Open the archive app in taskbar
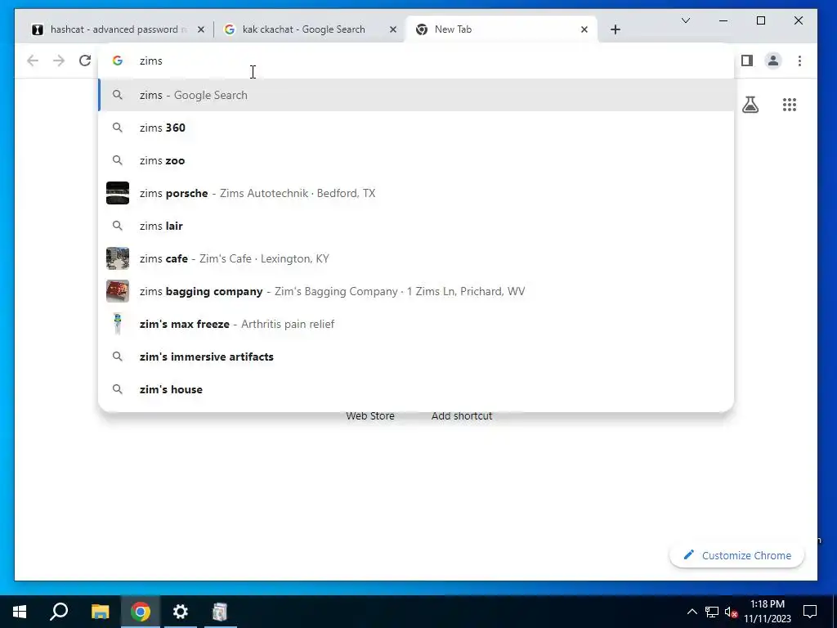Viewport: 837px width, 628px height. coord(220,612)
